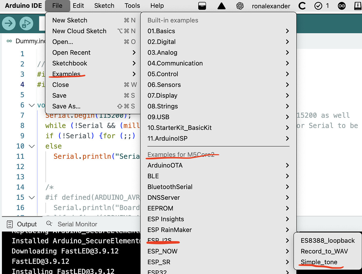Expand the BLE examples submenu
The width and height of the screenshot is (362, 274).
coord(153,176)
